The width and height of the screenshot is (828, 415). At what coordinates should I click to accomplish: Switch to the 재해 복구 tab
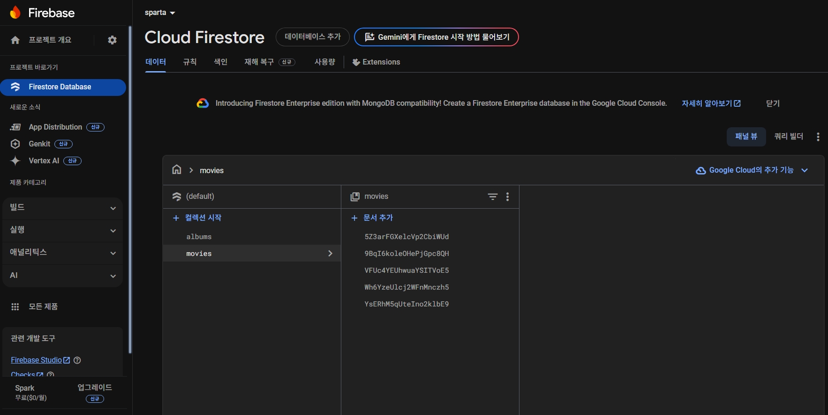270,62
